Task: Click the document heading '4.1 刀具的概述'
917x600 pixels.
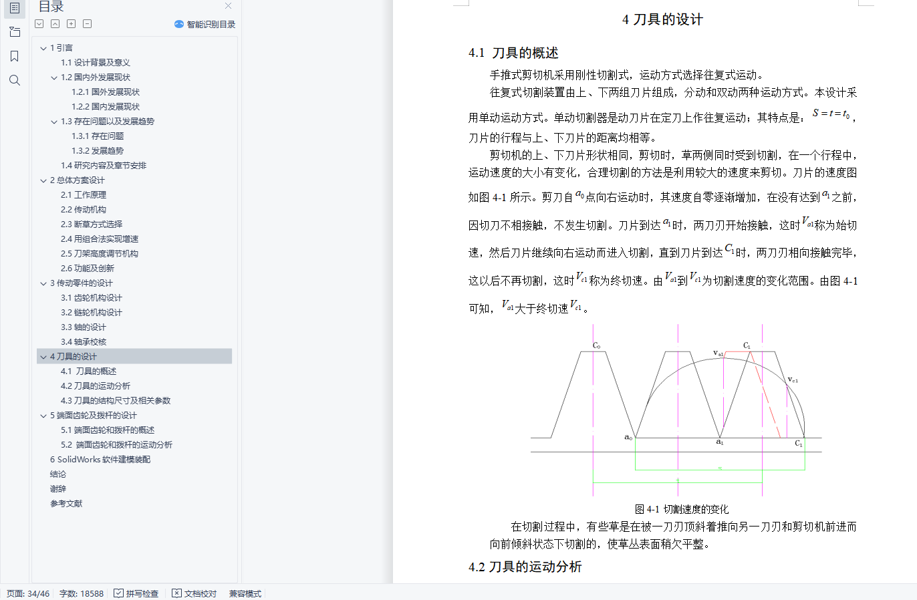Action: 513,53
